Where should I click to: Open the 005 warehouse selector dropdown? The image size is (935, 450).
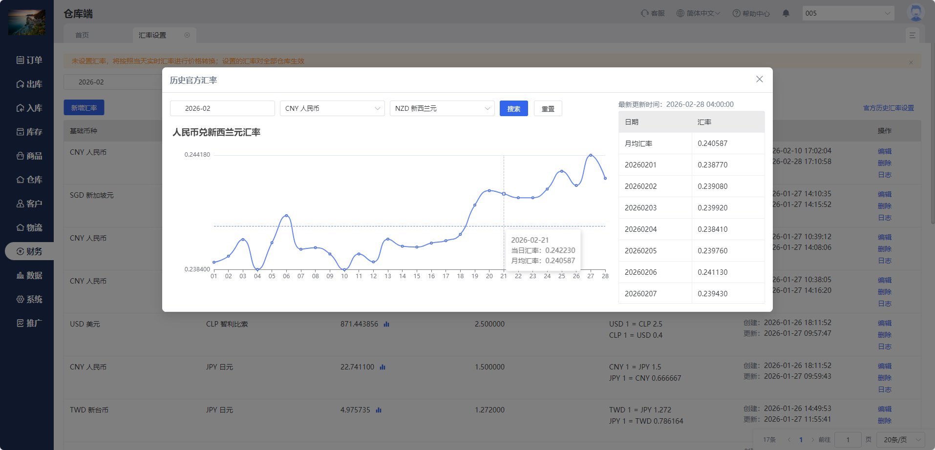point(848,13)
